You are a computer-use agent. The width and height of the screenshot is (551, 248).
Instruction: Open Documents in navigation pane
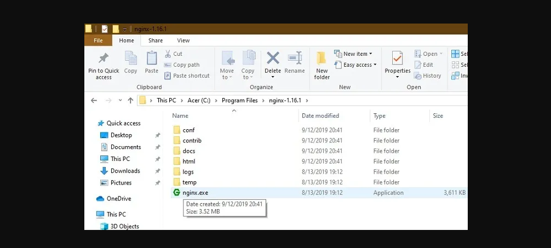click(x=125, y=147)
